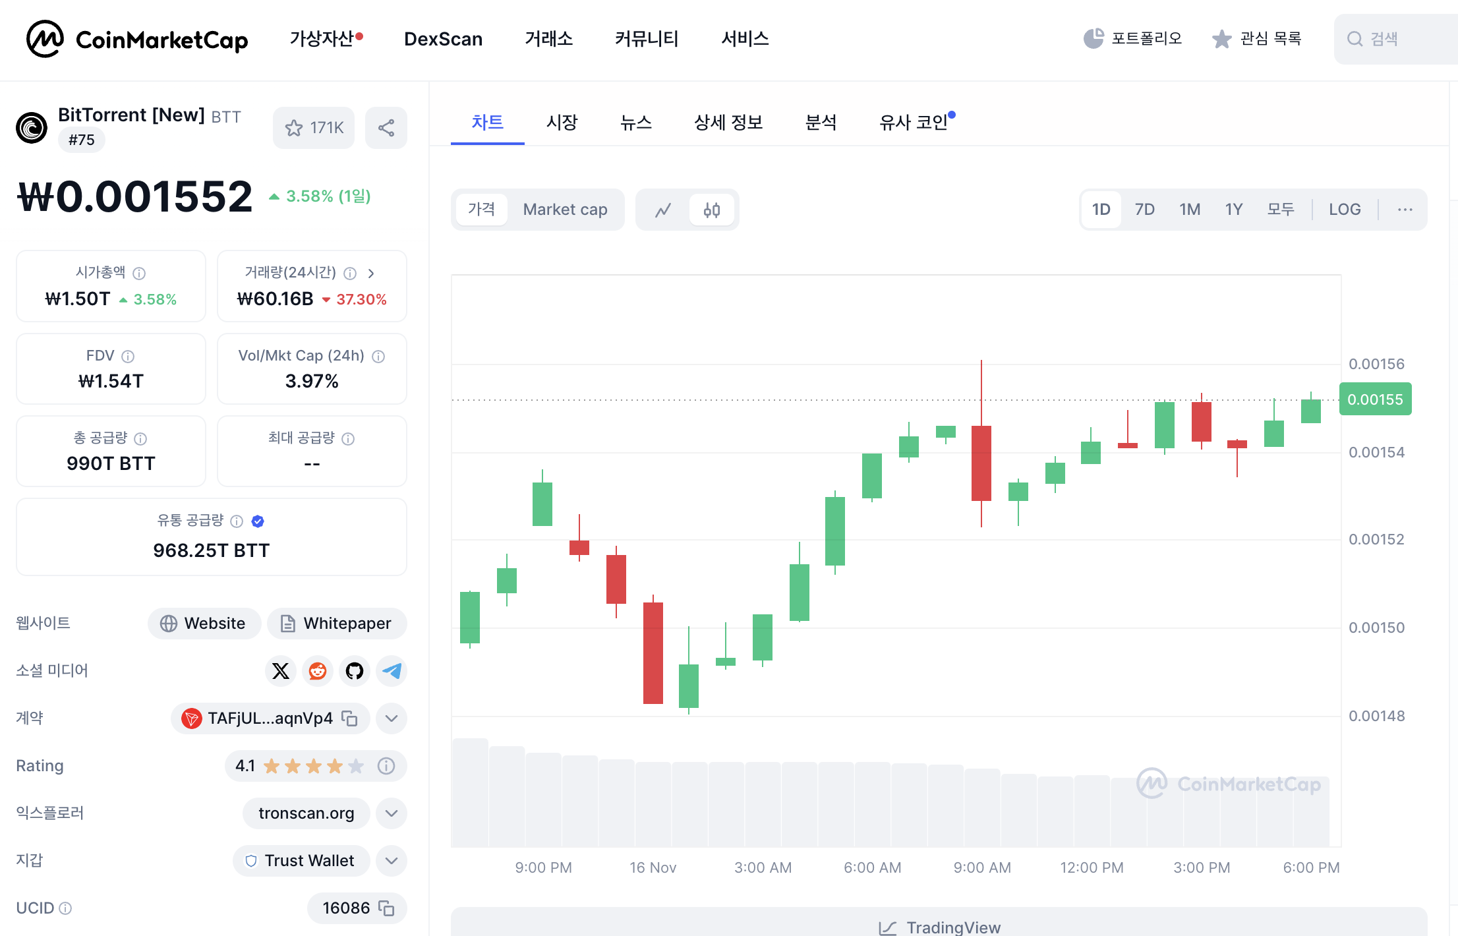The image size is (1458, 936).
Task: Switch to candlestick chart view
Action: 712,210
